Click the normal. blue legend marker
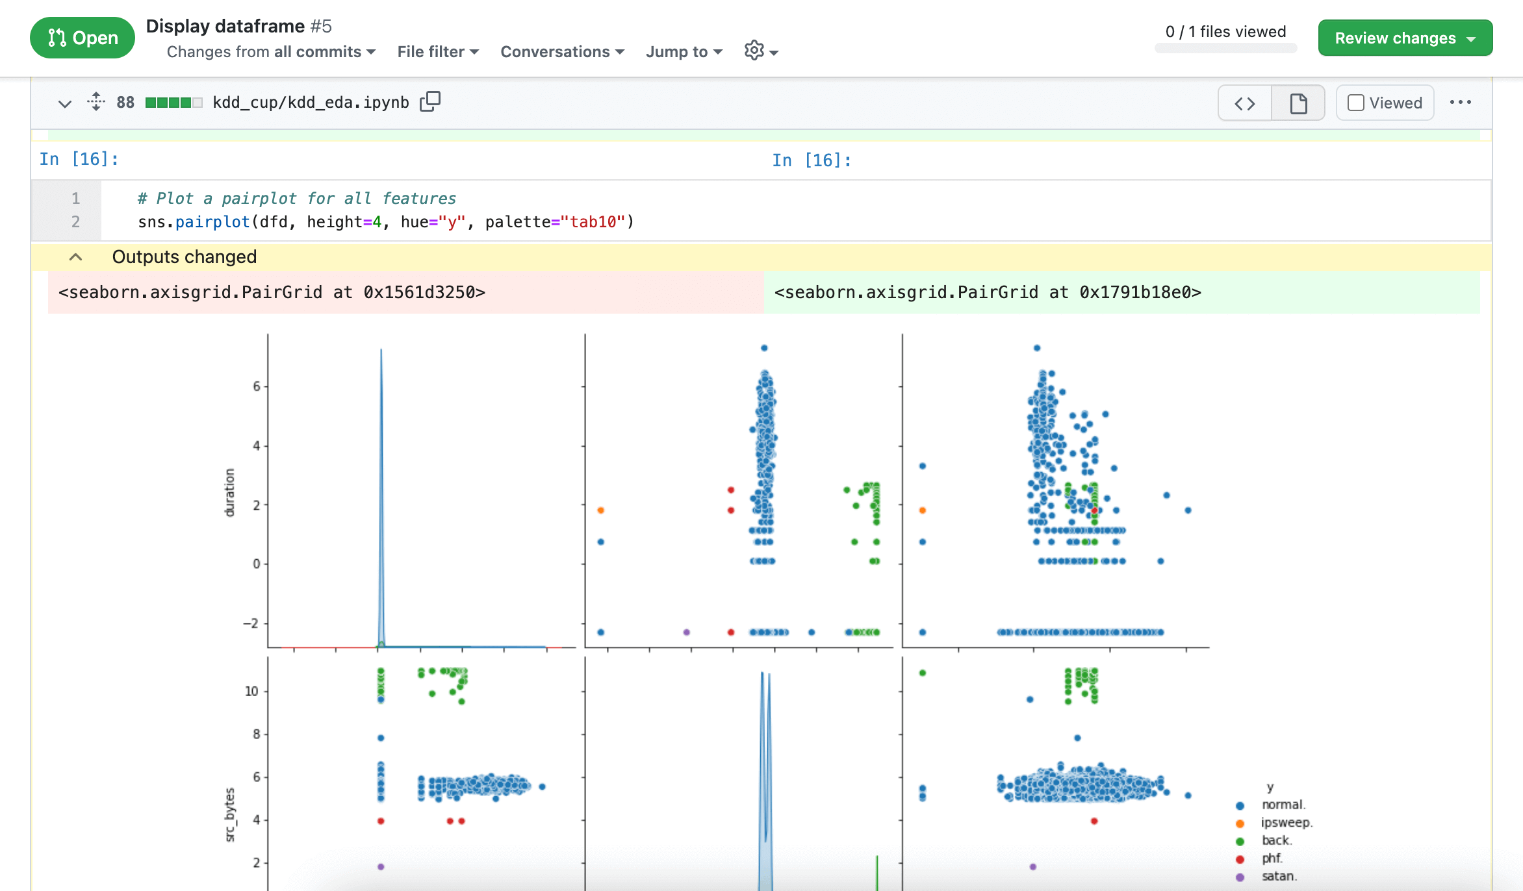Screen dimensions: 1523x891 [x=1240, y=805]
